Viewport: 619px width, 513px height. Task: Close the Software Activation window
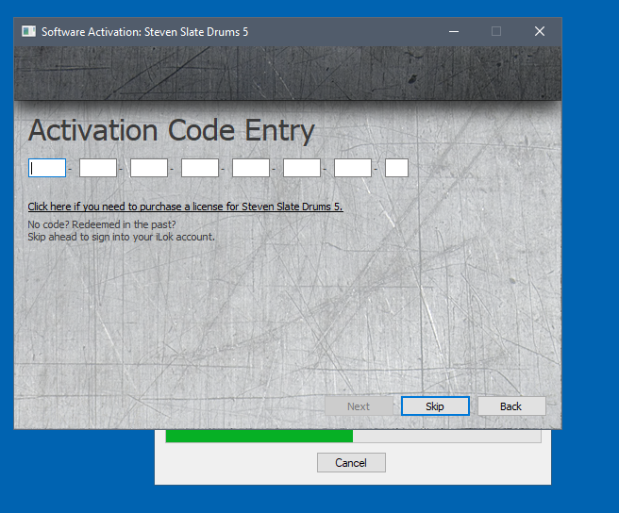point(540,31)
